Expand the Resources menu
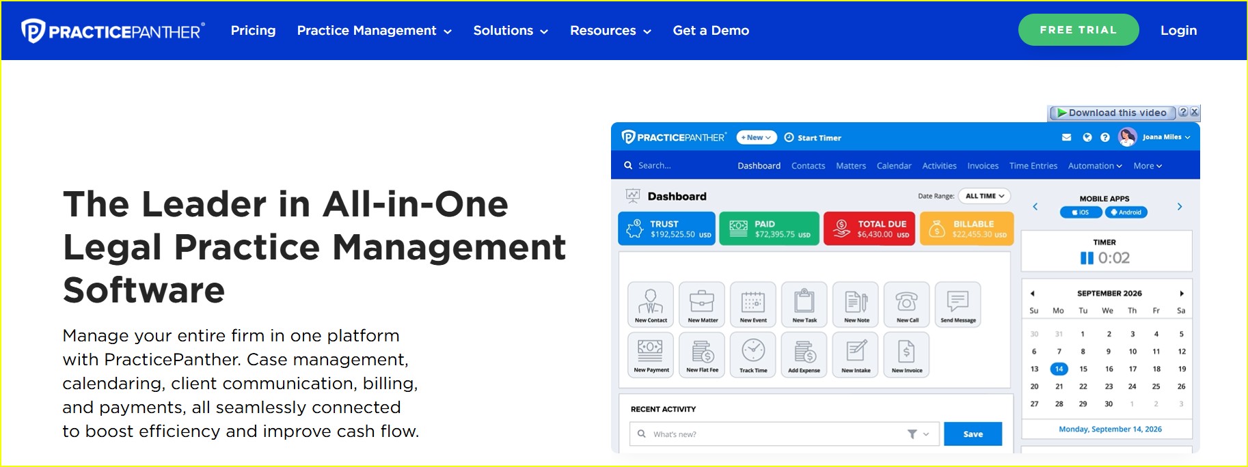1248x467 pixels. pos(610,31)
